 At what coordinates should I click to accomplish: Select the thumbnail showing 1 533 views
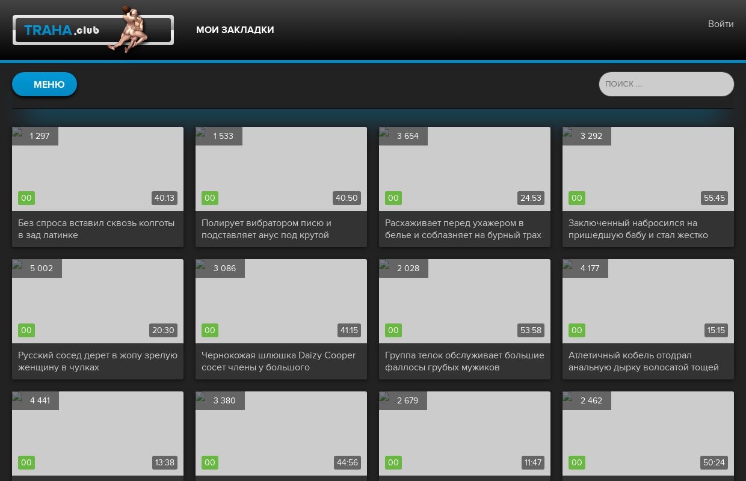tap(281, 168)
